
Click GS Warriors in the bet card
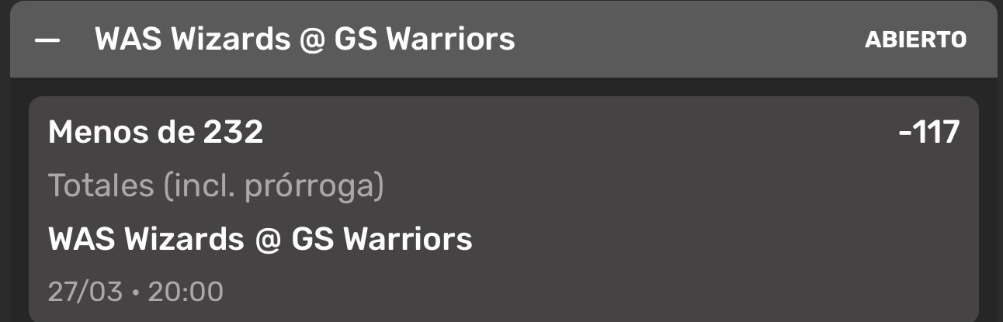point(382,239)
